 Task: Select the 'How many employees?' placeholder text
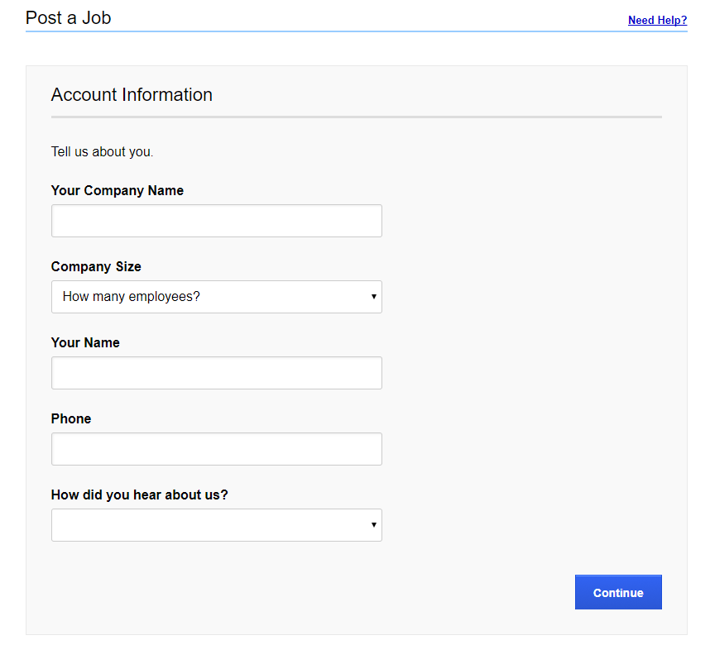[x=132, y=297]
